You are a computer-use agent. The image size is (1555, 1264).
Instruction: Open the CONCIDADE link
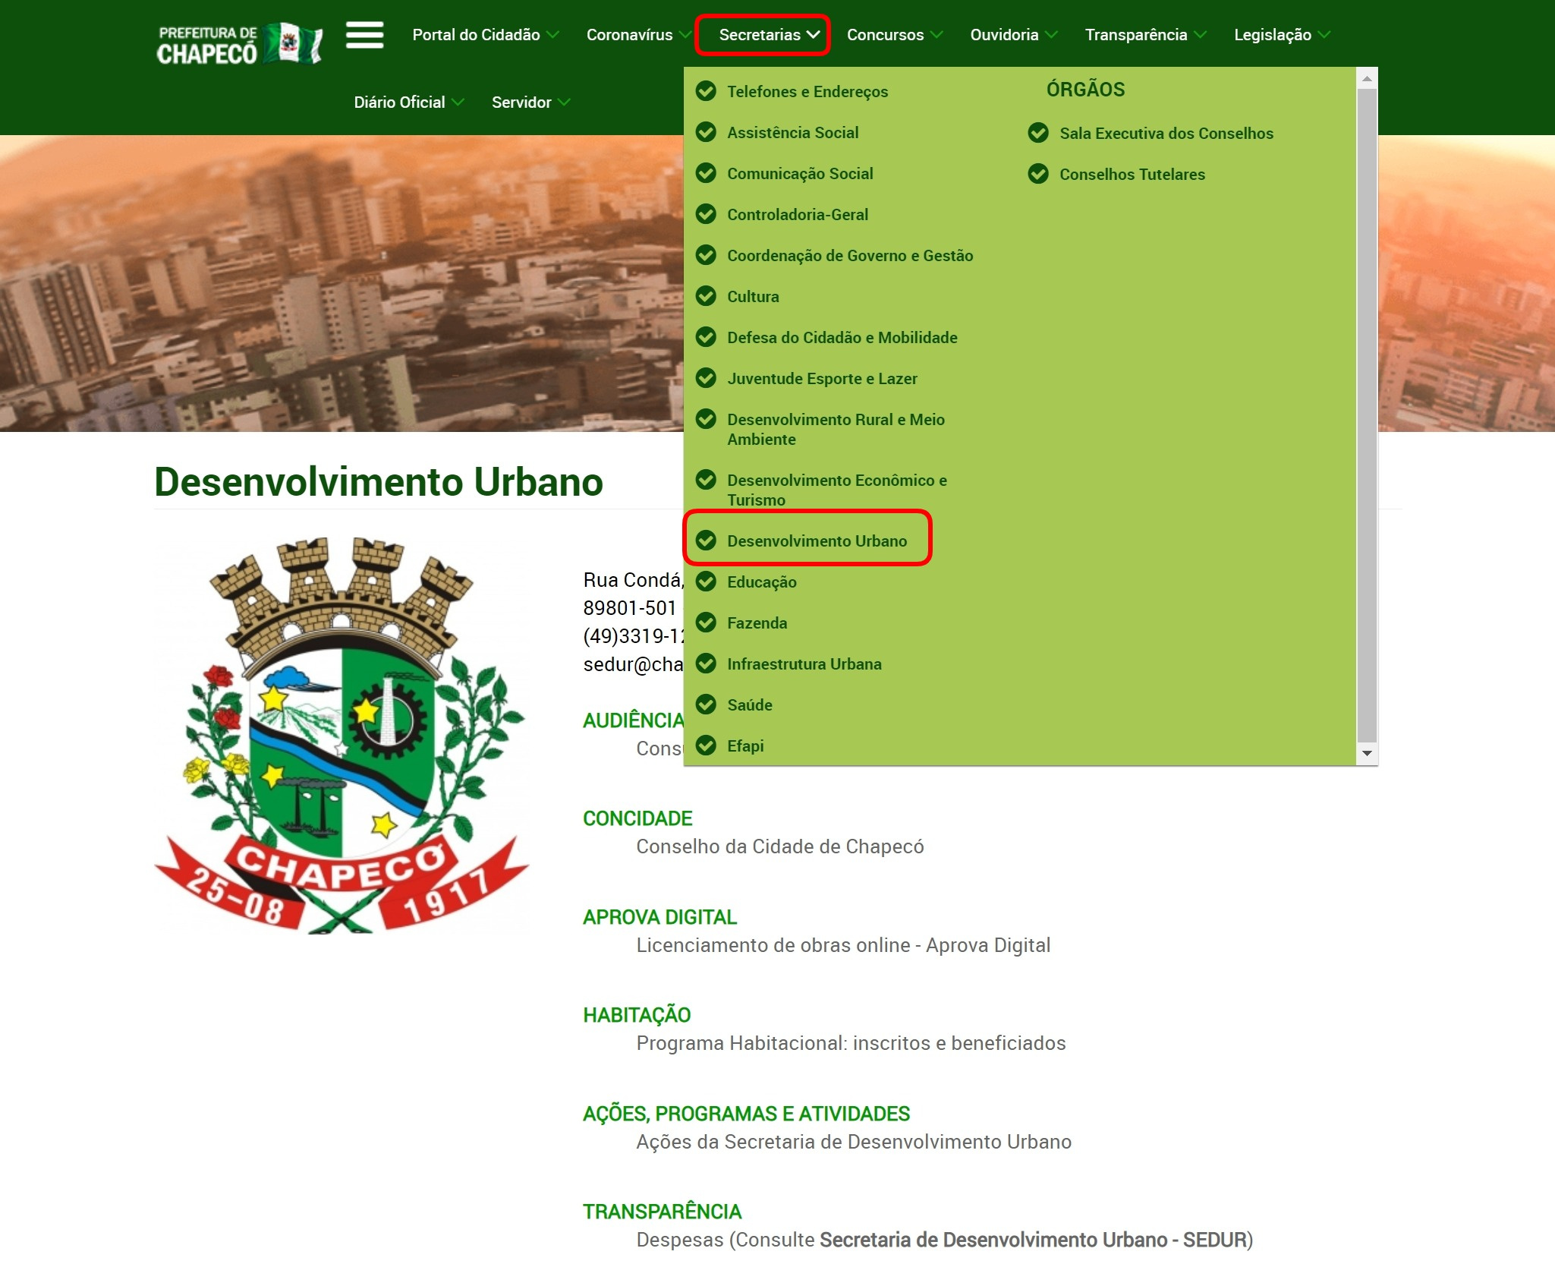tap(637, 818)
